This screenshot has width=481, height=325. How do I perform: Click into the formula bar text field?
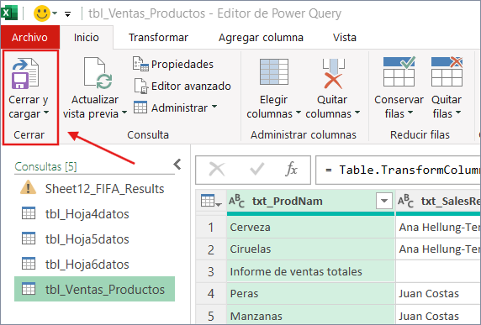398,170
